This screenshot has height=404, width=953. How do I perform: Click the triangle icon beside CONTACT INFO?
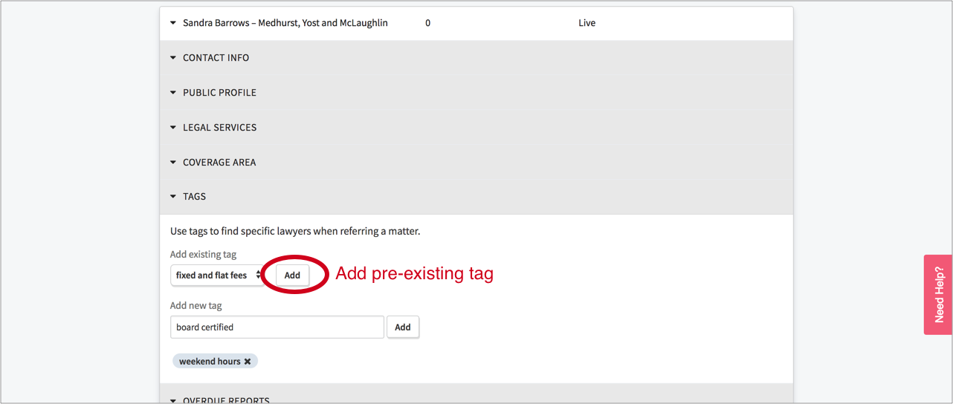(173, 58)
